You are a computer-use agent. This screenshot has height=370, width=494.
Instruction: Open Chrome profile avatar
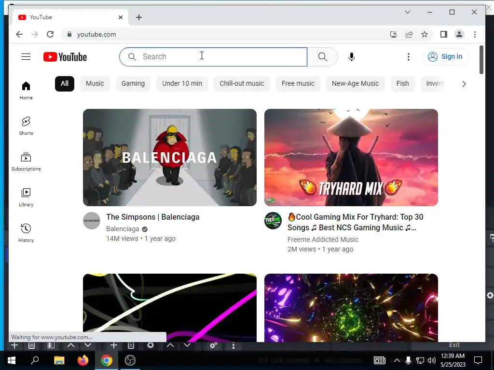[x=459, y=34]
